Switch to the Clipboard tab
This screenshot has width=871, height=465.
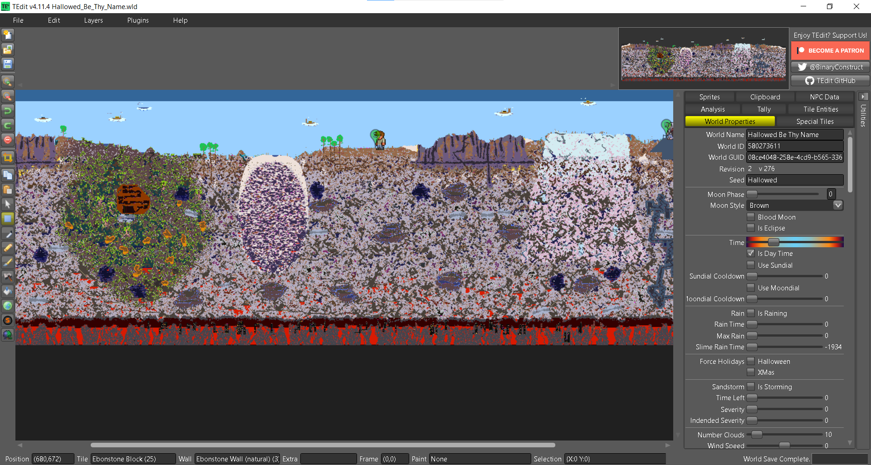click(765, 97)
